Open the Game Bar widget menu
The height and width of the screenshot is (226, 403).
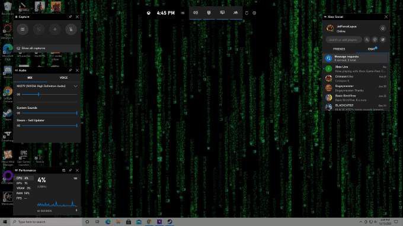tap(183, 13)
